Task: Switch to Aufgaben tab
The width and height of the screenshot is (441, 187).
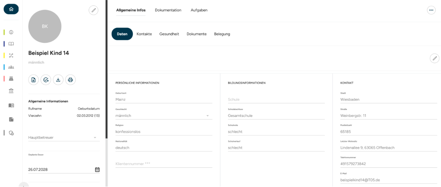Action: coord(199,10)
